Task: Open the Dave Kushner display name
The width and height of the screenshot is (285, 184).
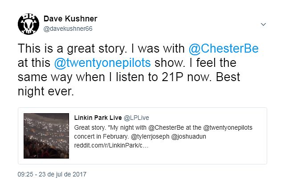Action: pos(70,19)
